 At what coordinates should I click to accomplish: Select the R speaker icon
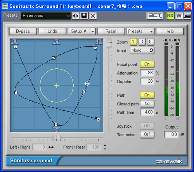coord(99,42)
